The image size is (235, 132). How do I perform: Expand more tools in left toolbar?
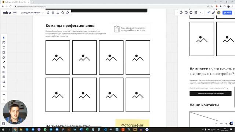(4, 87)
